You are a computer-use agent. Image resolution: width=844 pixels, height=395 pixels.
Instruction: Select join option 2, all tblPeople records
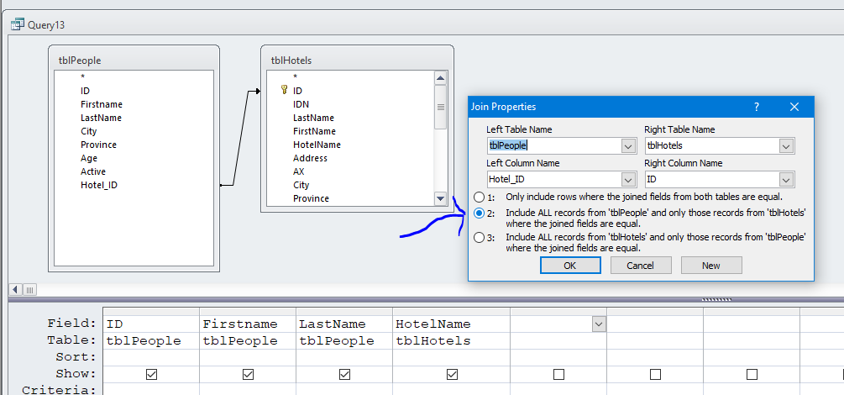pyautogui.click(x=479, y=213)
